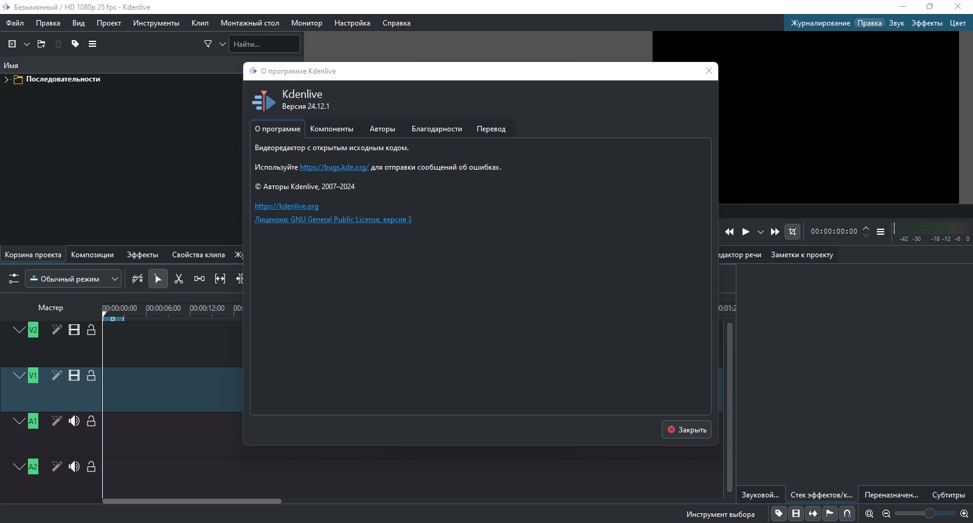Screen dimensions: 973x523
Task: Toggle show markers flag in status bar
Action: 830,514
